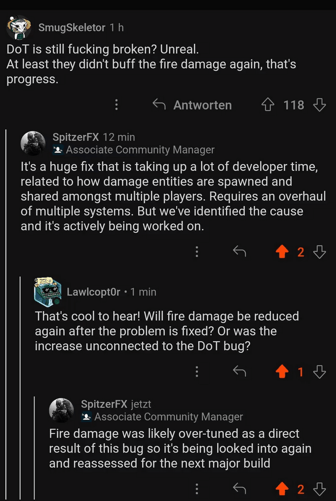Upvote SmugSkeletor's comment
This screenshot has width=336, height=501.
(x=268, y=105)
